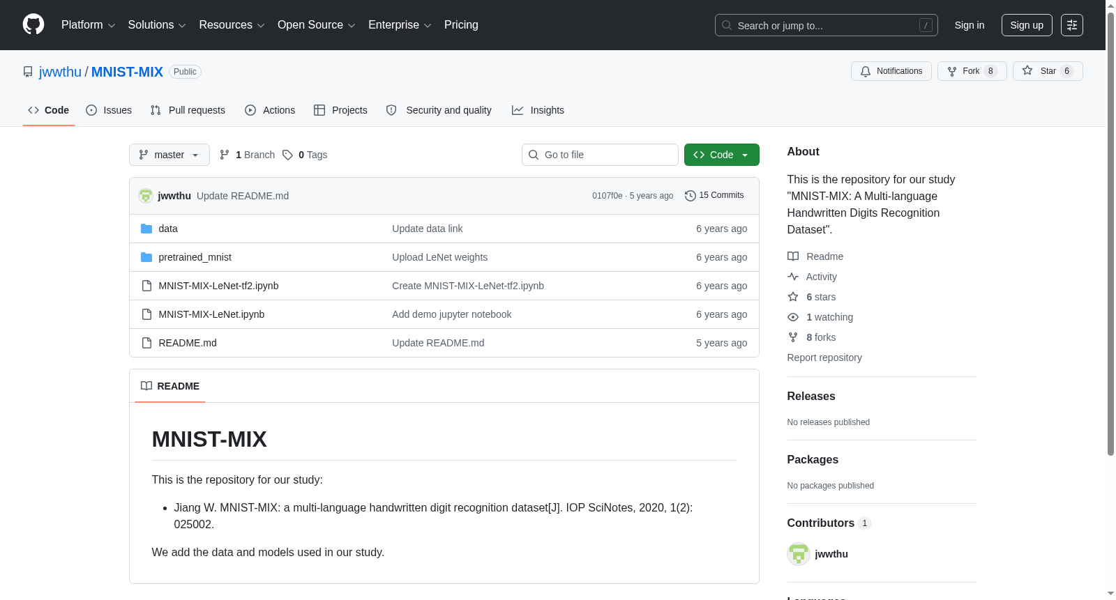This screenshot has width=1116, height=600.
Task: Expand the Solutions menu
Action: 157,25
